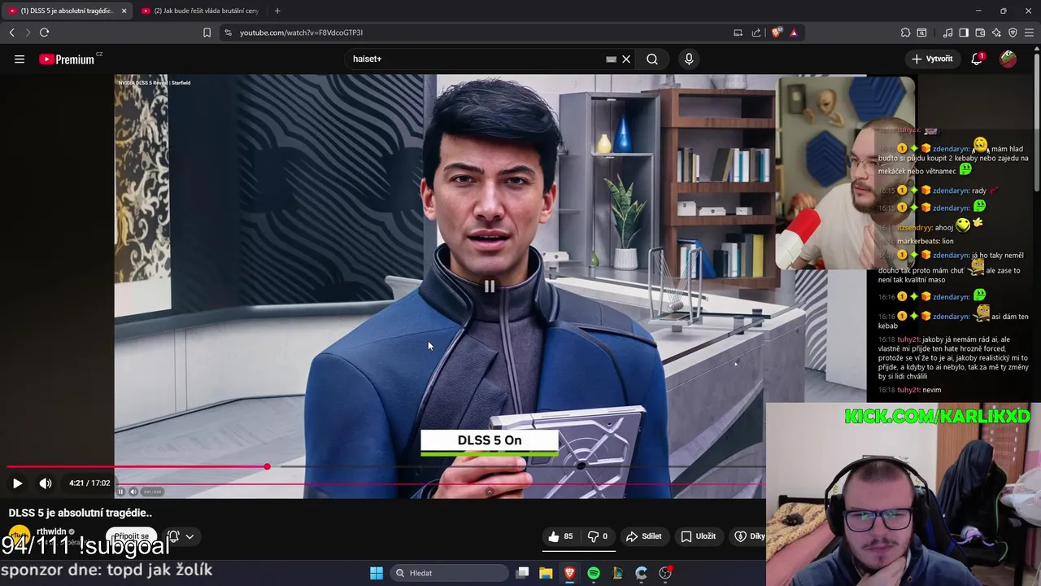Open File Explorer from taskbar

546,573
